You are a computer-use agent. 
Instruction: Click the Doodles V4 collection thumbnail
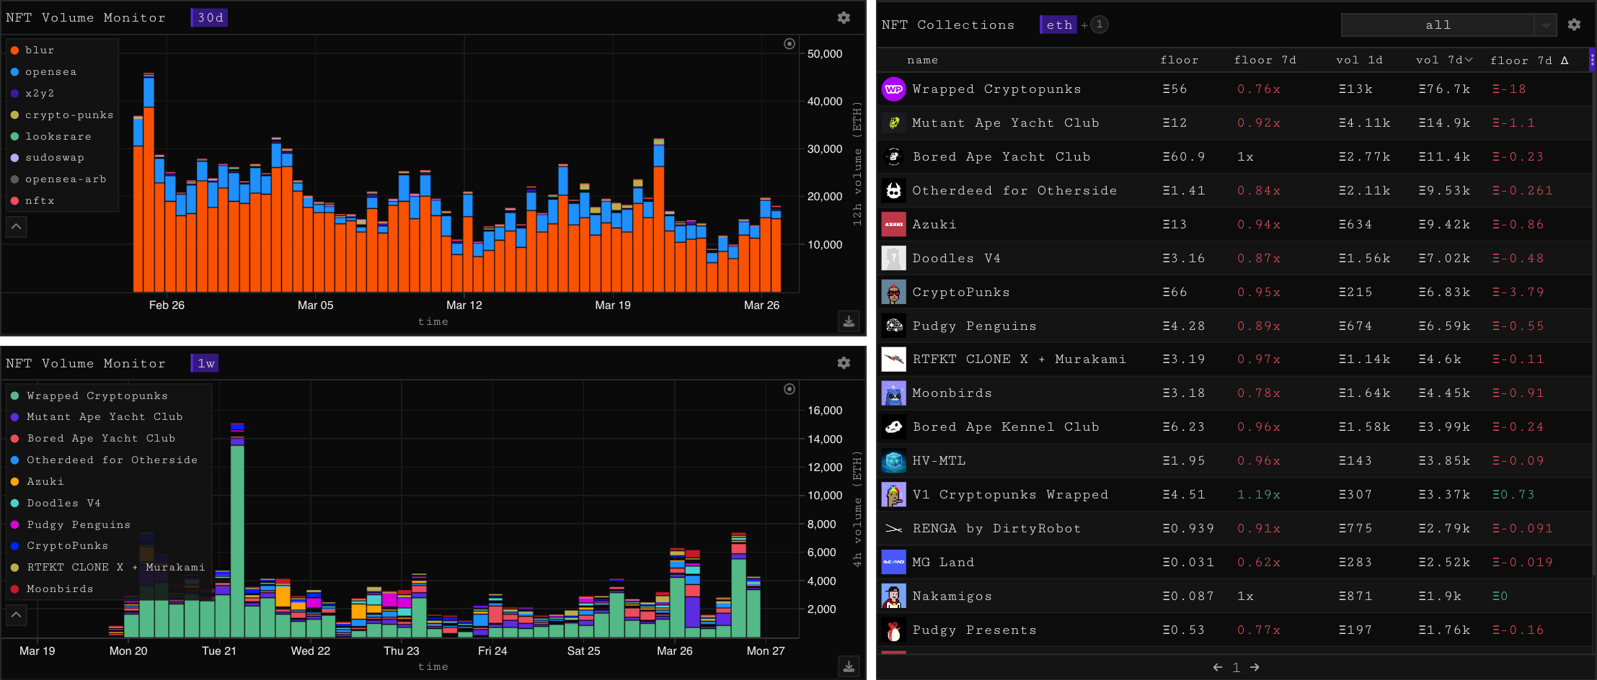894,258
